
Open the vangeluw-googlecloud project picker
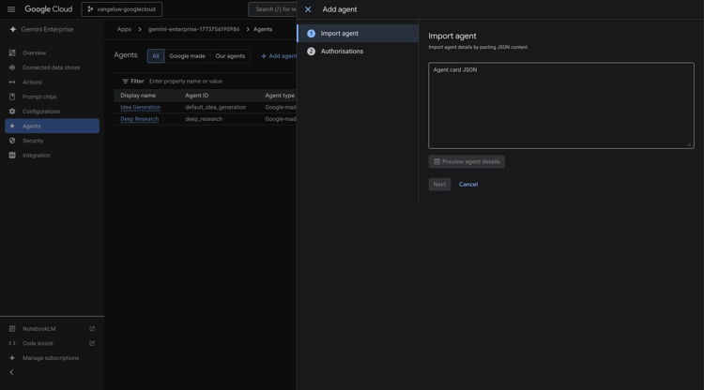tap(122, 9)
